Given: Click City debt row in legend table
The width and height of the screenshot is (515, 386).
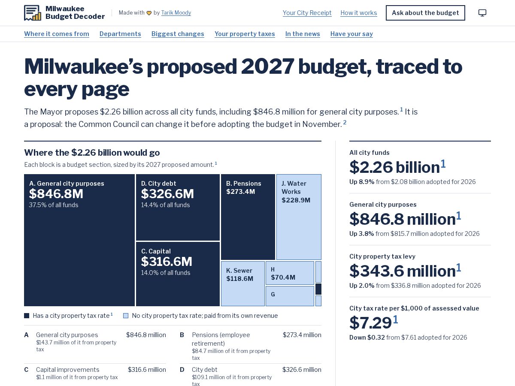Looking at the screenshot, I should coord(251,376).
